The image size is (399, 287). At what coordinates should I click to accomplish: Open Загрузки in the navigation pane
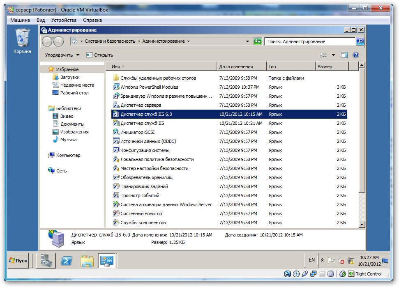click(70, 77)
